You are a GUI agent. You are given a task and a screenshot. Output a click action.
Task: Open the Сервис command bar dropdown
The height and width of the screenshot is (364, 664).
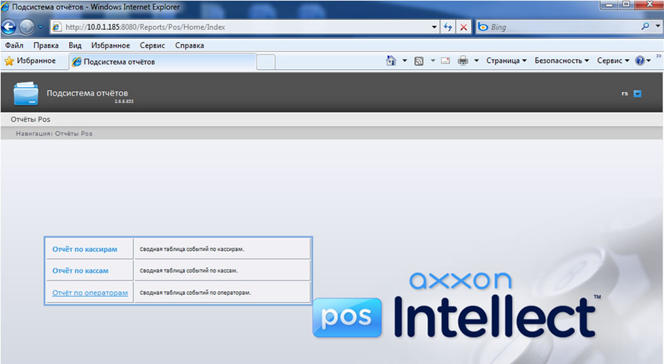[x=613, y=60]
